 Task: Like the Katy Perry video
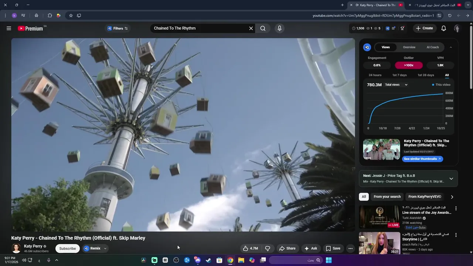click(x=250, y=248)
